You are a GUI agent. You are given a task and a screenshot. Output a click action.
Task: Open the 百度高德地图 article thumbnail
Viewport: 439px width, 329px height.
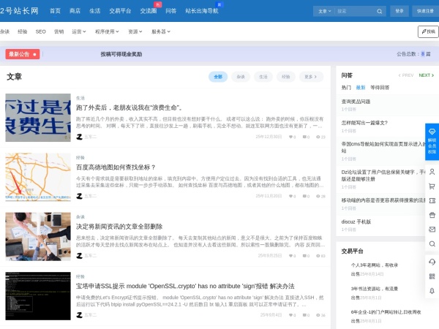(38, 176)
